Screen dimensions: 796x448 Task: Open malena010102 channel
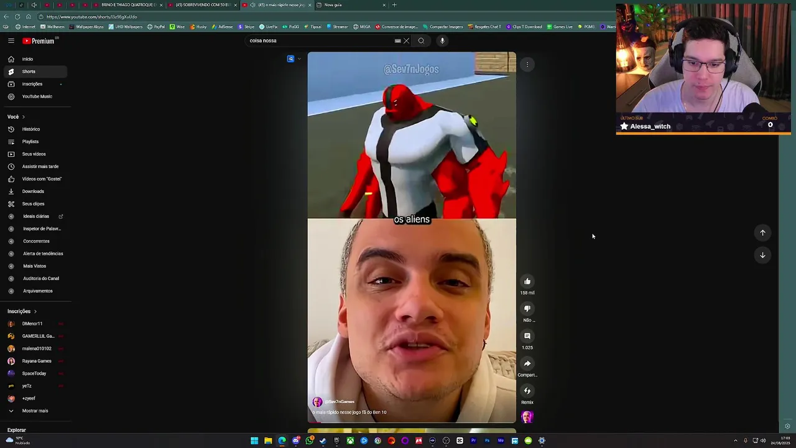pos(37,348)
